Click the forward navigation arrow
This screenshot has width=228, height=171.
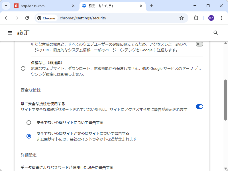(17, 18)
